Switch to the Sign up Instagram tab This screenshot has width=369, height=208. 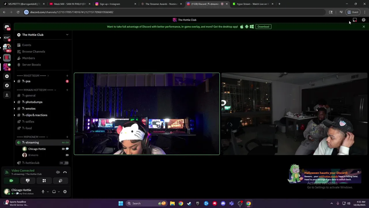[x=116, y=4]
